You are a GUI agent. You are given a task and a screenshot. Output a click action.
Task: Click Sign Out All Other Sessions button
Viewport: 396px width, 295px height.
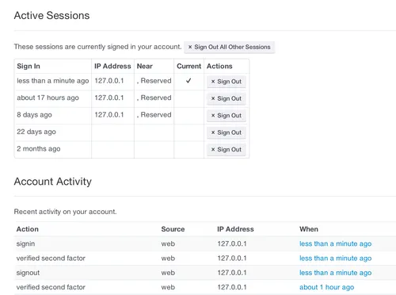[x=229, y=47]
